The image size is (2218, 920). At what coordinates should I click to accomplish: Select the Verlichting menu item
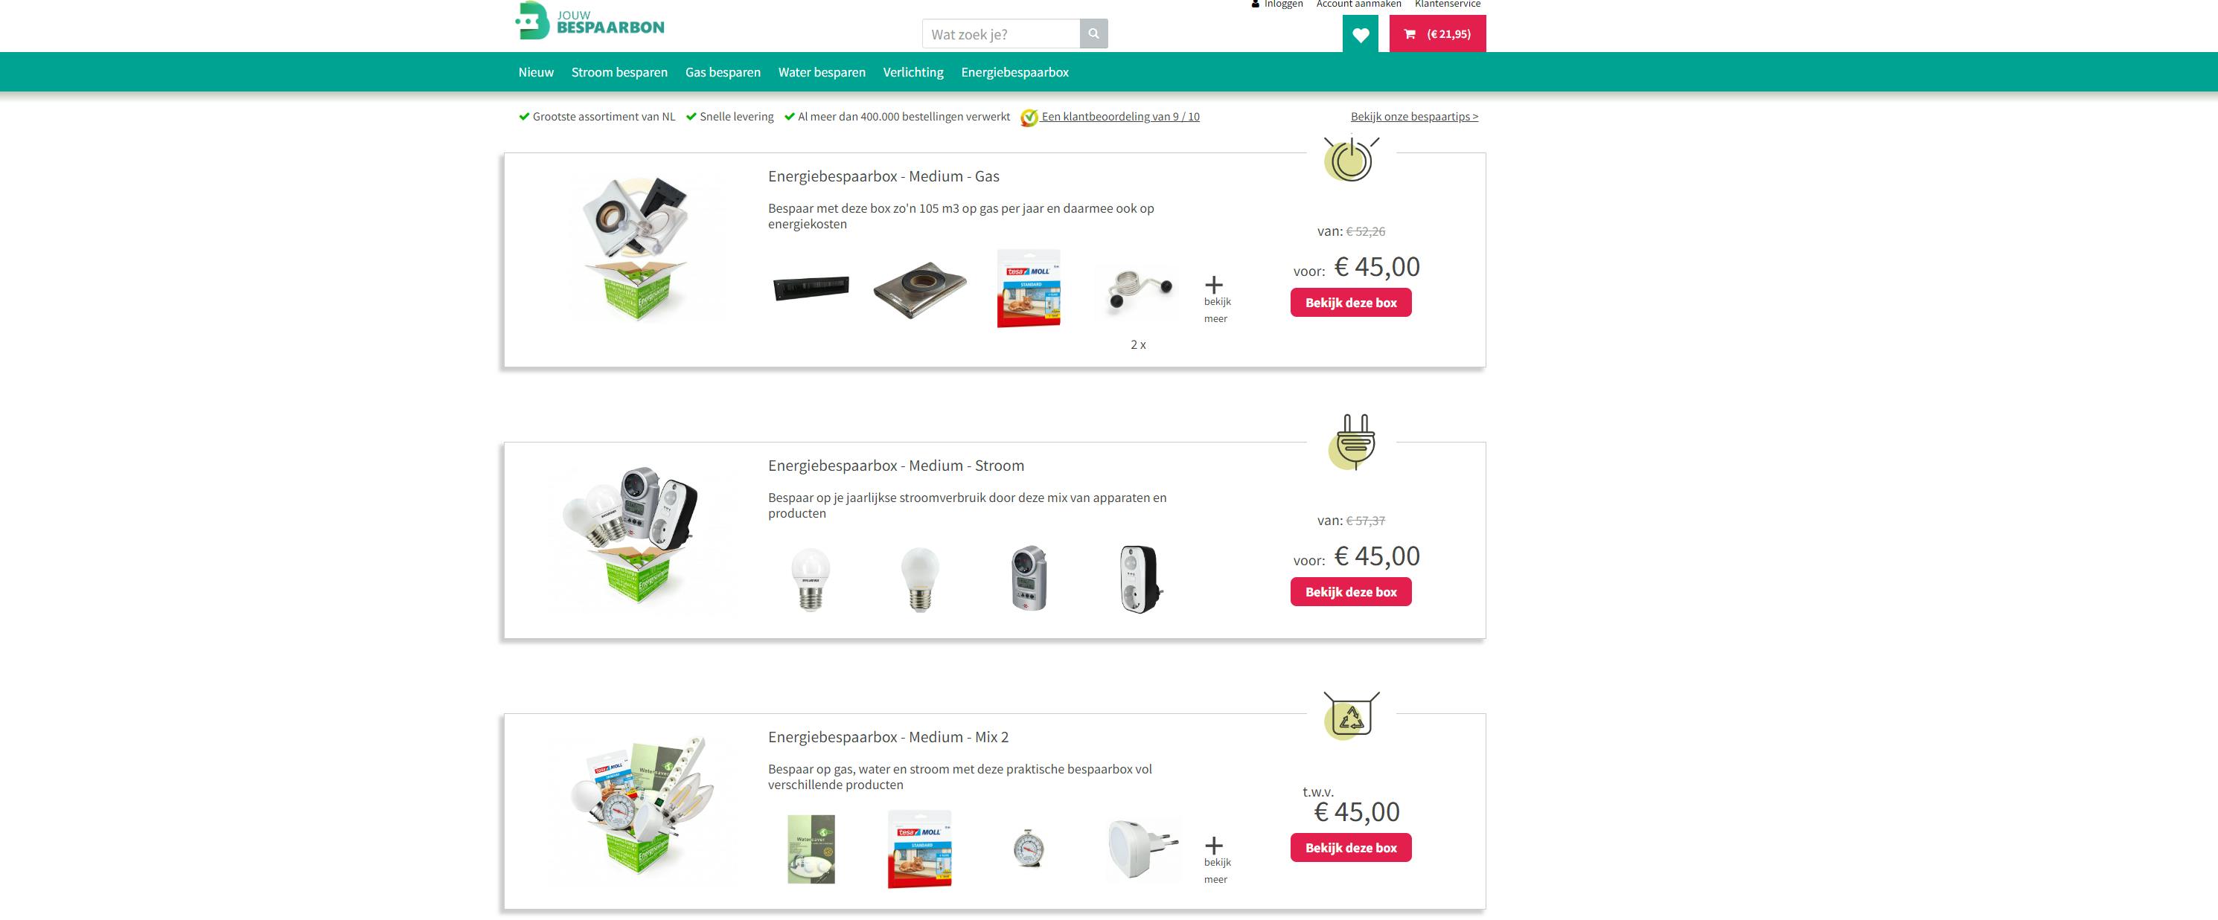(x=913, y=72)
